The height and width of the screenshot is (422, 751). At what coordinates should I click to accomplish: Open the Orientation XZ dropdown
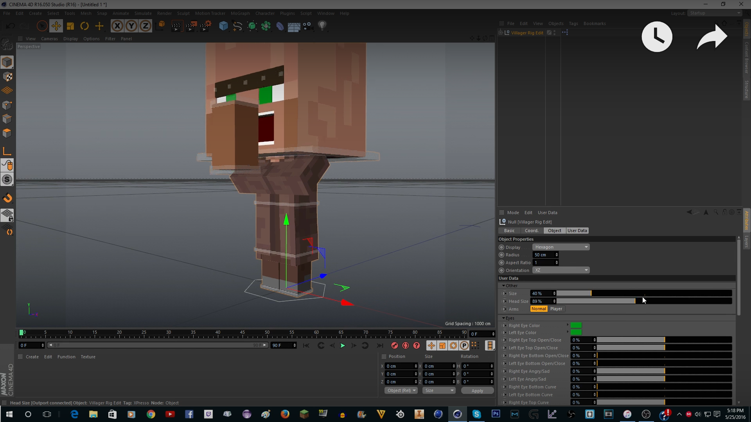(561, 270)
